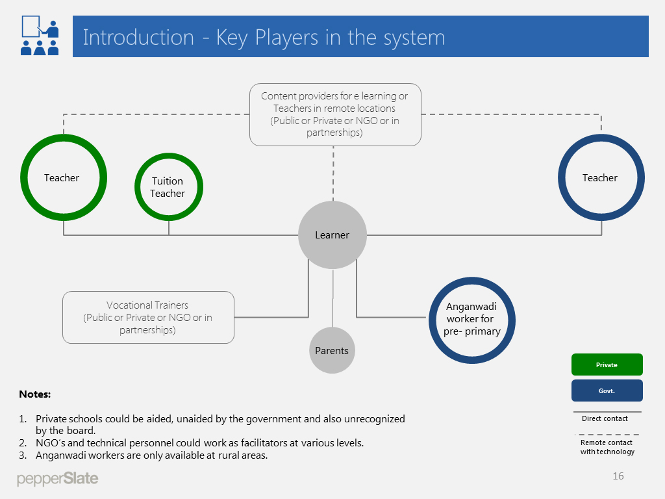Viewport: 665px width, 499px height.
Task: Click the pepperSlate logo
Action: coord(58,479)
